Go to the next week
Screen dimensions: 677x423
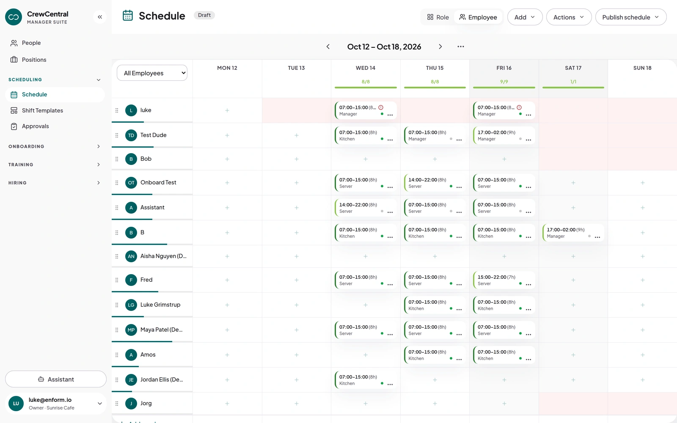(440, 47)
